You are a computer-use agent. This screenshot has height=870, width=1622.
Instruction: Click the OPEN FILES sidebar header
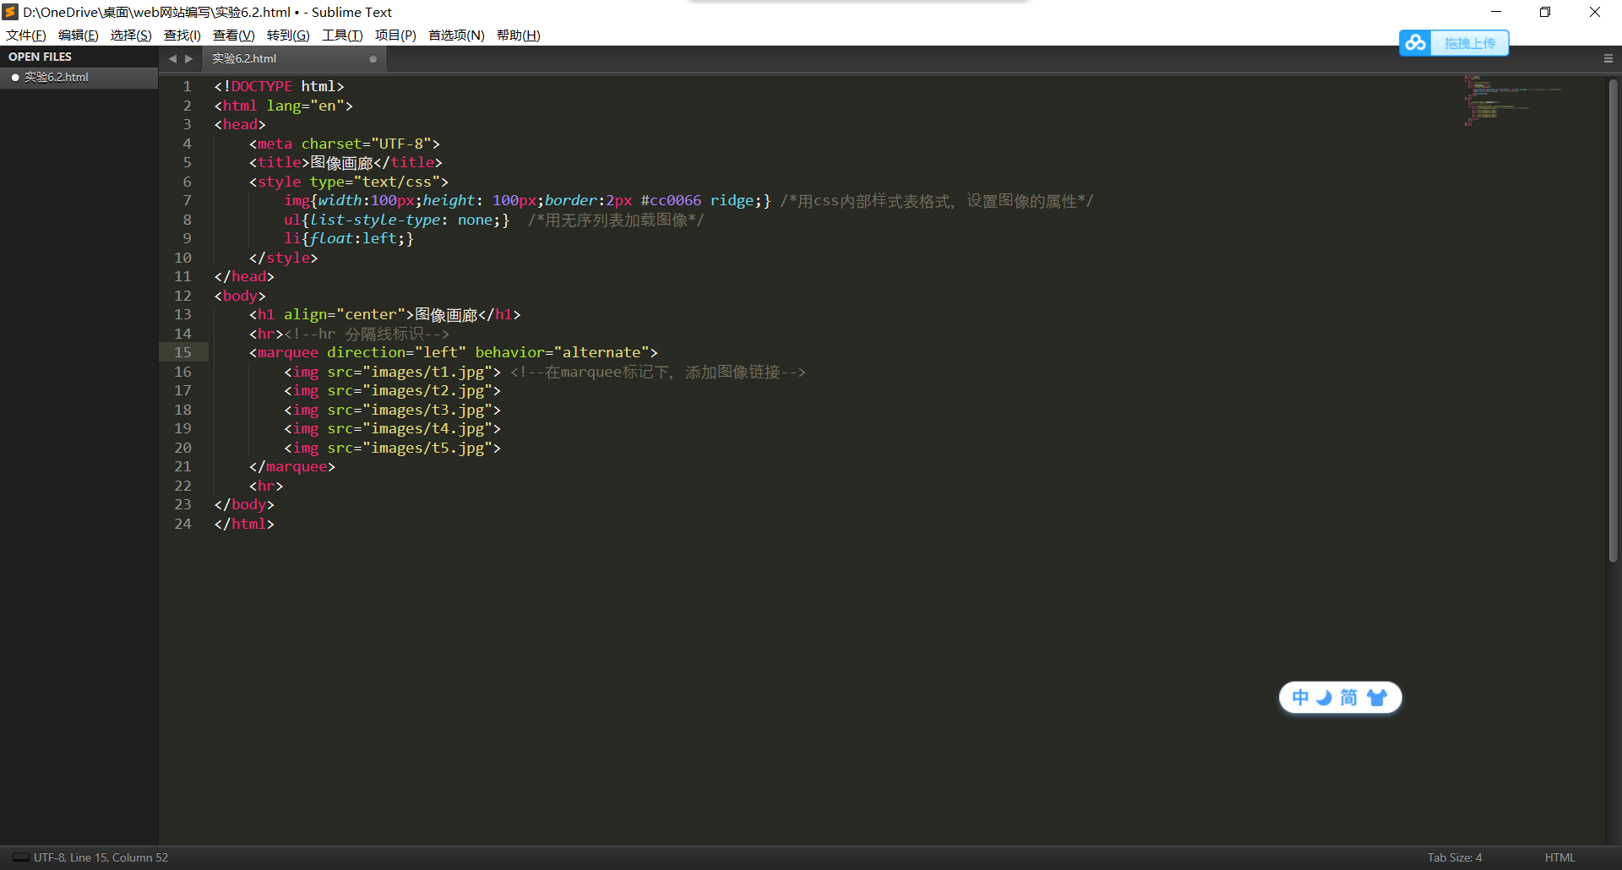[40, 57]
